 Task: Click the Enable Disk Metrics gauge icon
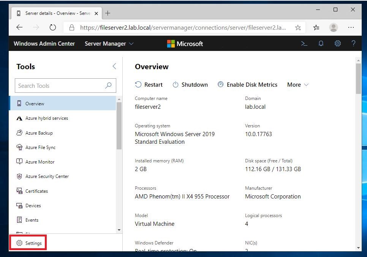pos(220,84)
